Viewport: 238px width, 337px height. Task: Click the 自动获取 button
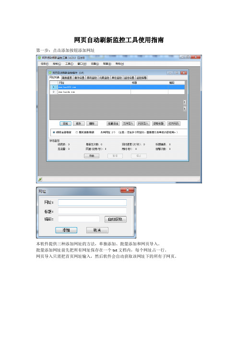coord(116,219)
